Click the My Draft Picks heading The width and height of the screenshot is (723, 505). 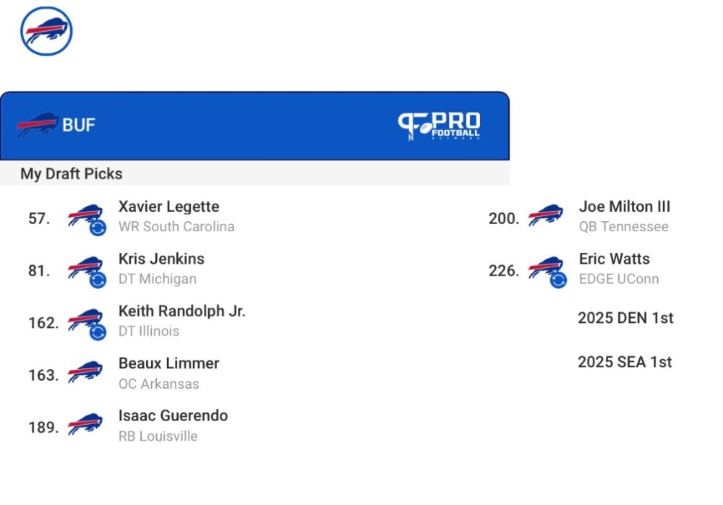(72, 173)
